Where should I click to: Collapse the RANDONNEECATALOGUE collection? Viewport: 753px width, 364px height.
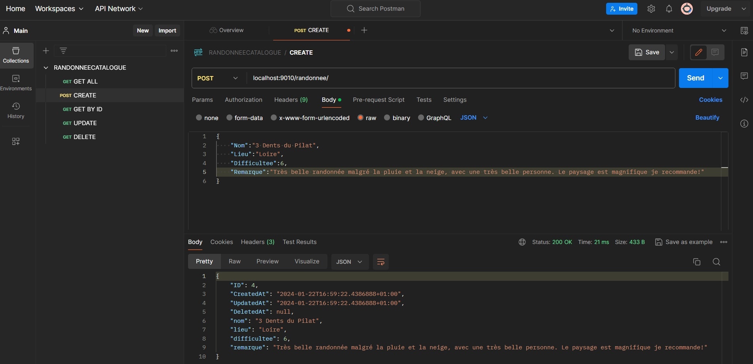[46, 68]
